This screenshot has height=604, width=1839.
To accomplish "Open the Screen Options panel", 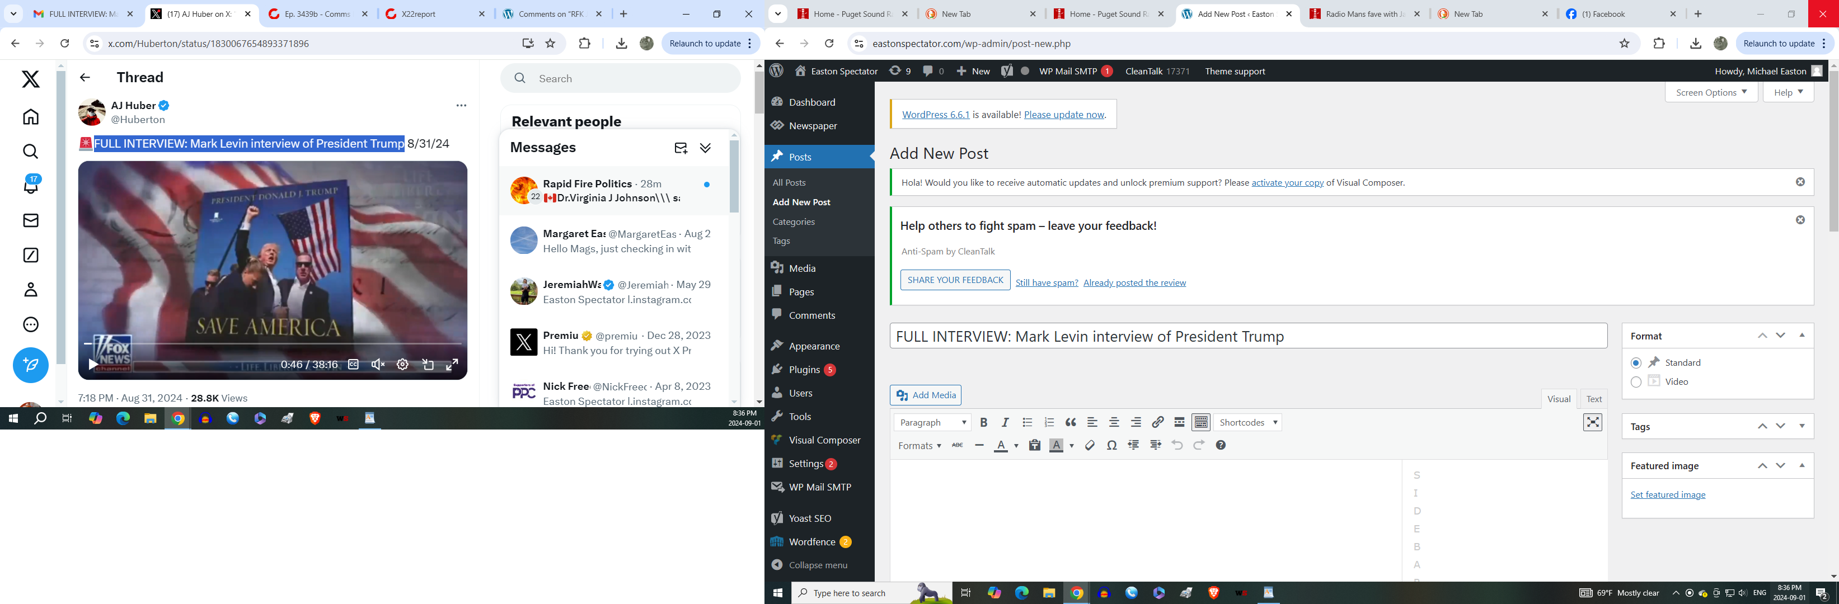I will [1710, 93].
